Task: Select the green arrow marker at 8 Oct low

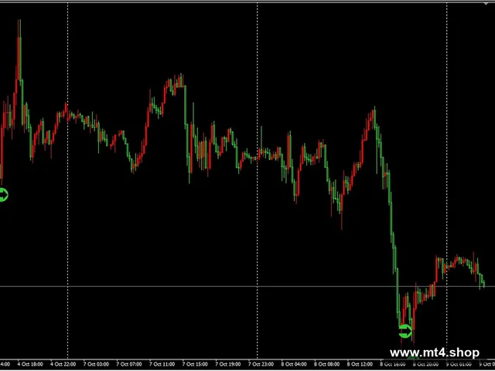Action: coord(405,331)
